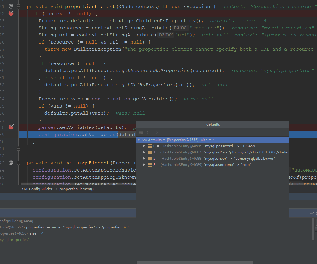
Task: Collapse the propertiesElement method fold marker
Action: (18, 7)
